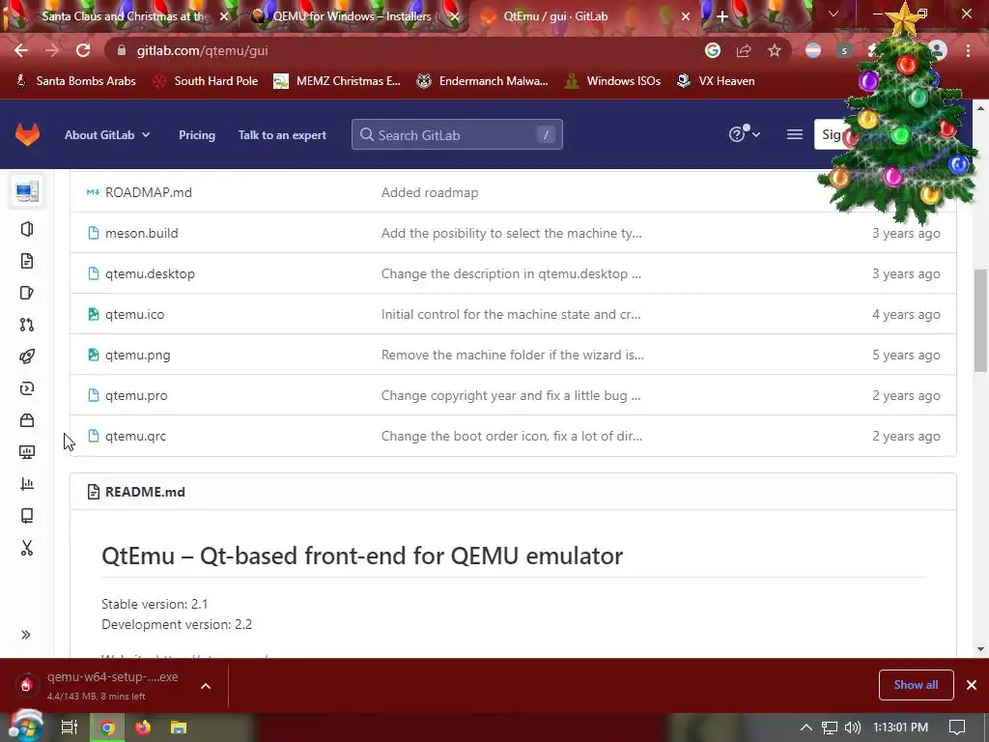Open the Windows Start button
Screen dimensions: 989x742
coord(26,727)
